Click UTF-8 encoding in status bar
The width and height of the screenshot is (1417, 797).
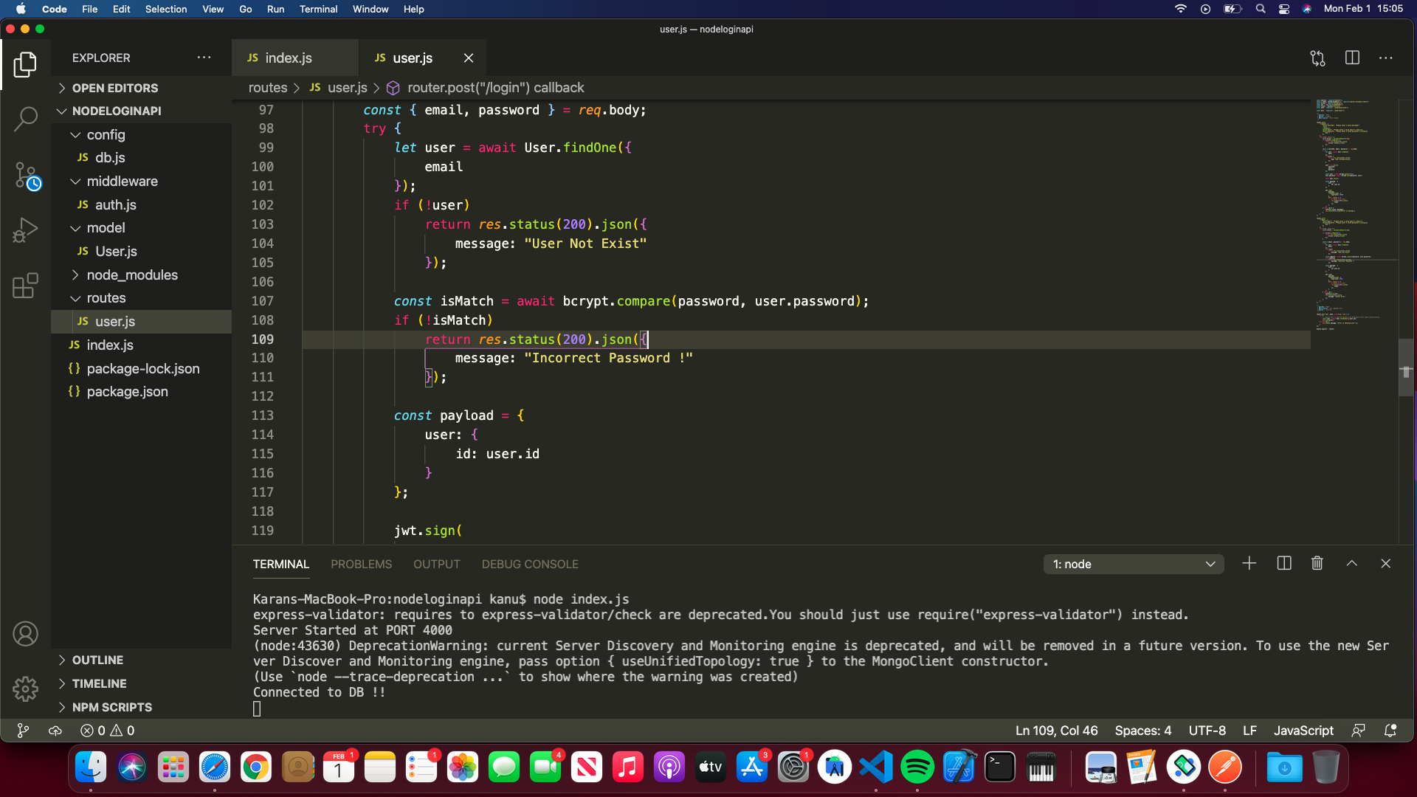click(1207, 731)
